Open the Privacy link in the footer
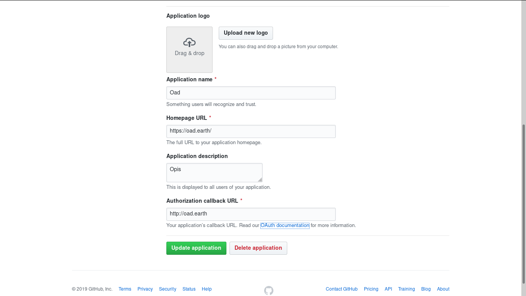This screenshot has height=296, width=526. click(145, 289)
